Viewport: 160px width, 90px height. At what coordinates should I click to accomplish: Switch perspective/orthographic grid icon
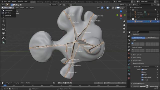coord(124,32)
